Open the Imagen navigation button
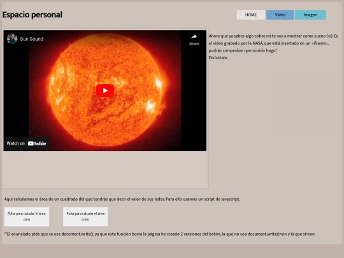 (x=310, y=15)
